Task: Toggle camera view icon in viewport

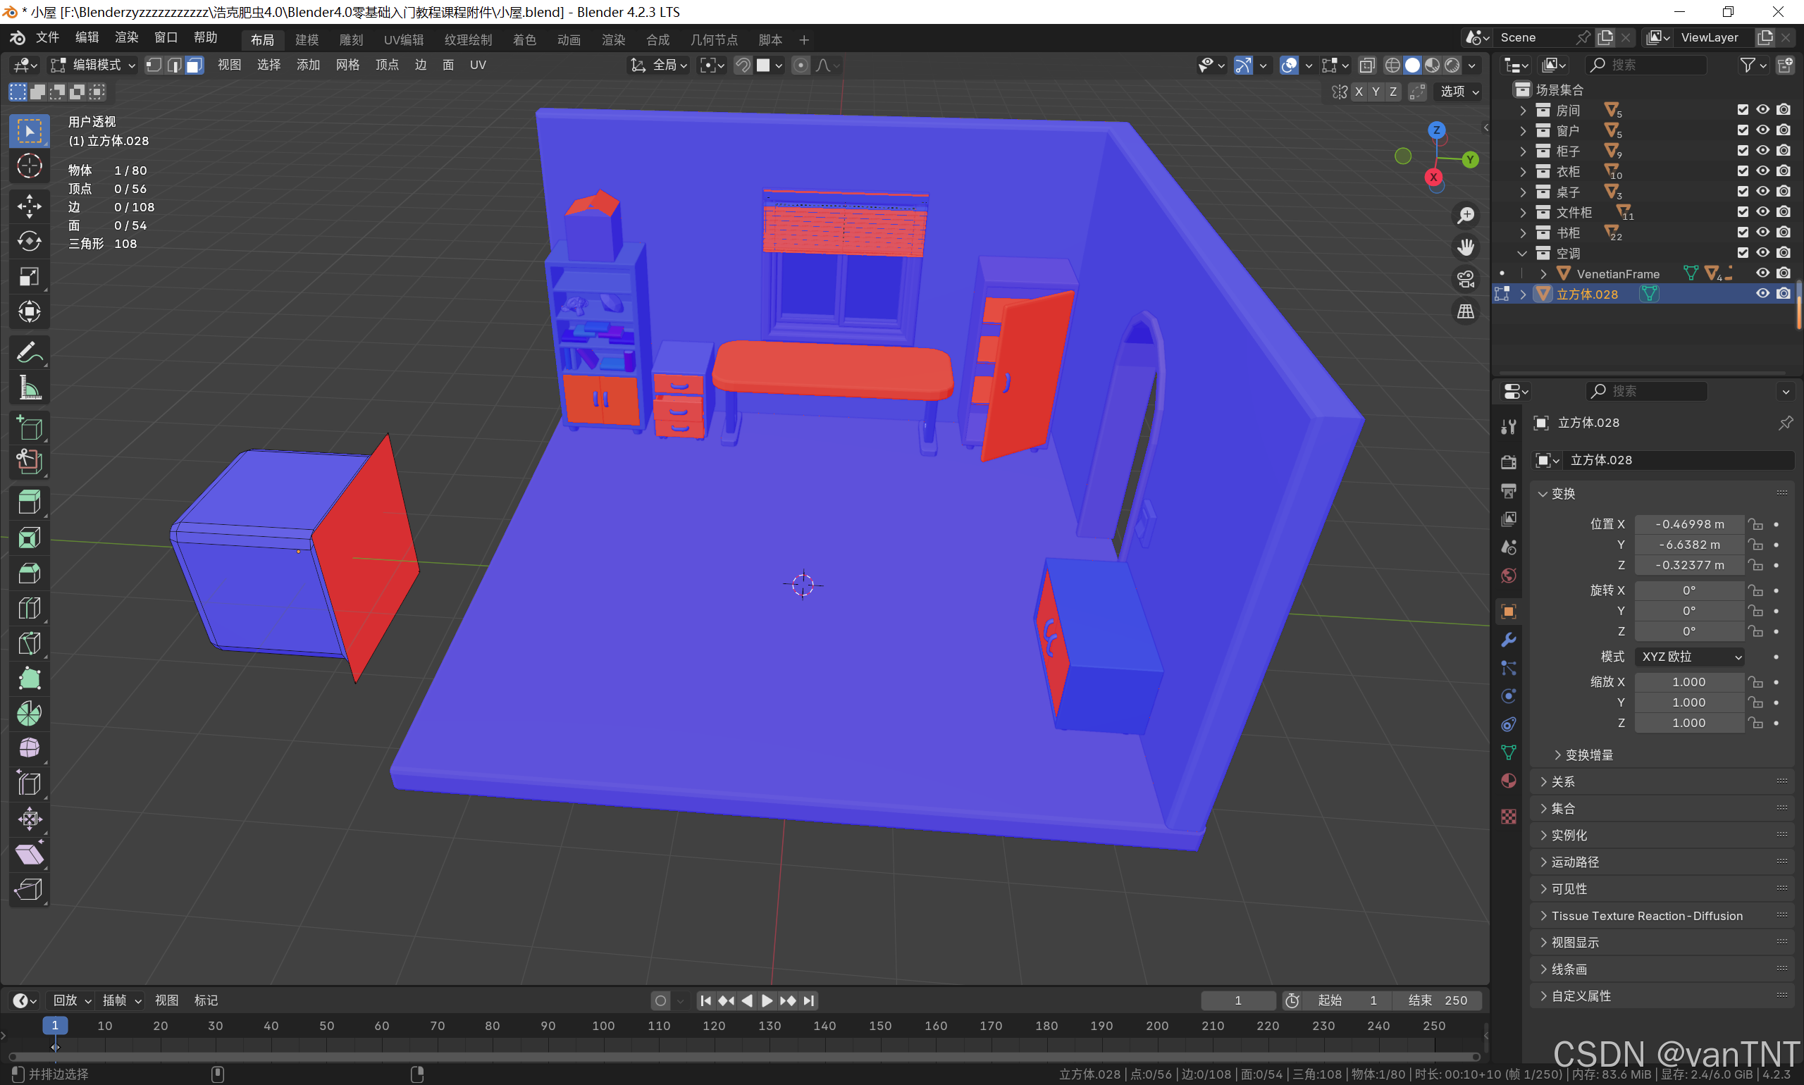Action: [x=1466, y=279]
